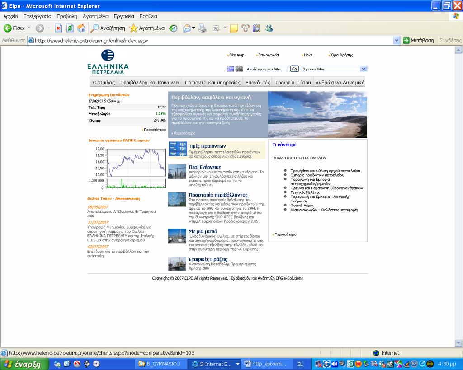Expand the Σχετικά Sites dropdown

tap(364, 69)
